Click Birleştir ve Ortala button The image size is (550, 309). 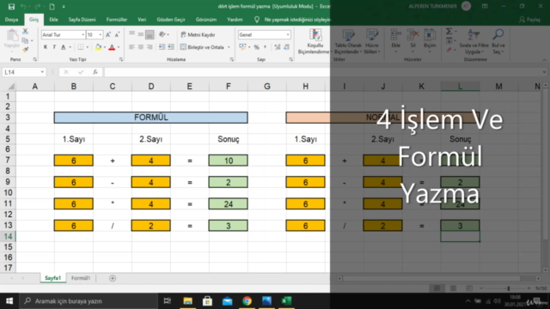[x=202, y=47]
